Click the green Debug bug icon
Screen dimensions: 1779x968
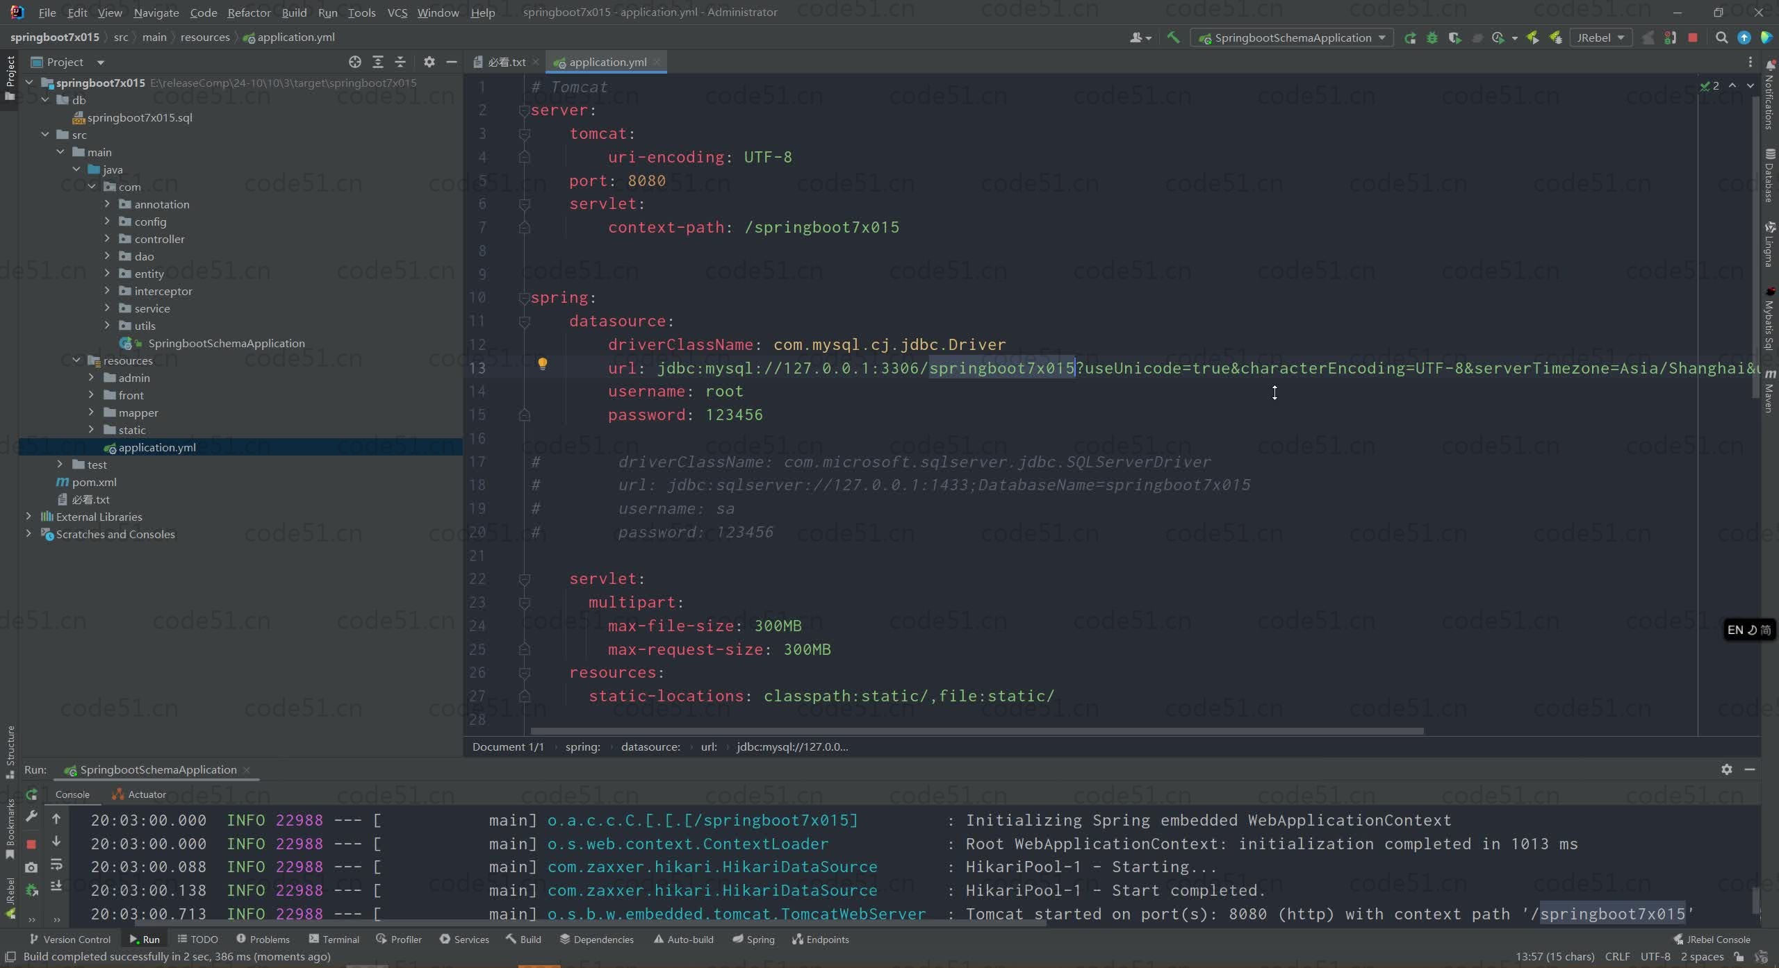pos(1432,37)
